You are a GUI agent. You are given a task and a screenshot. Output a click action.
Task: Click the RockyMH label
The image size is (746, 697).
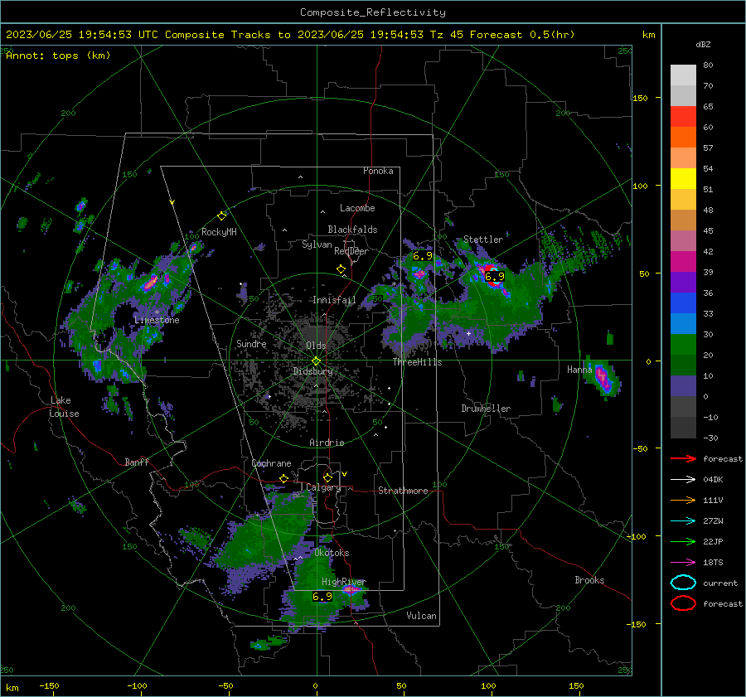[x=219, y=232]
